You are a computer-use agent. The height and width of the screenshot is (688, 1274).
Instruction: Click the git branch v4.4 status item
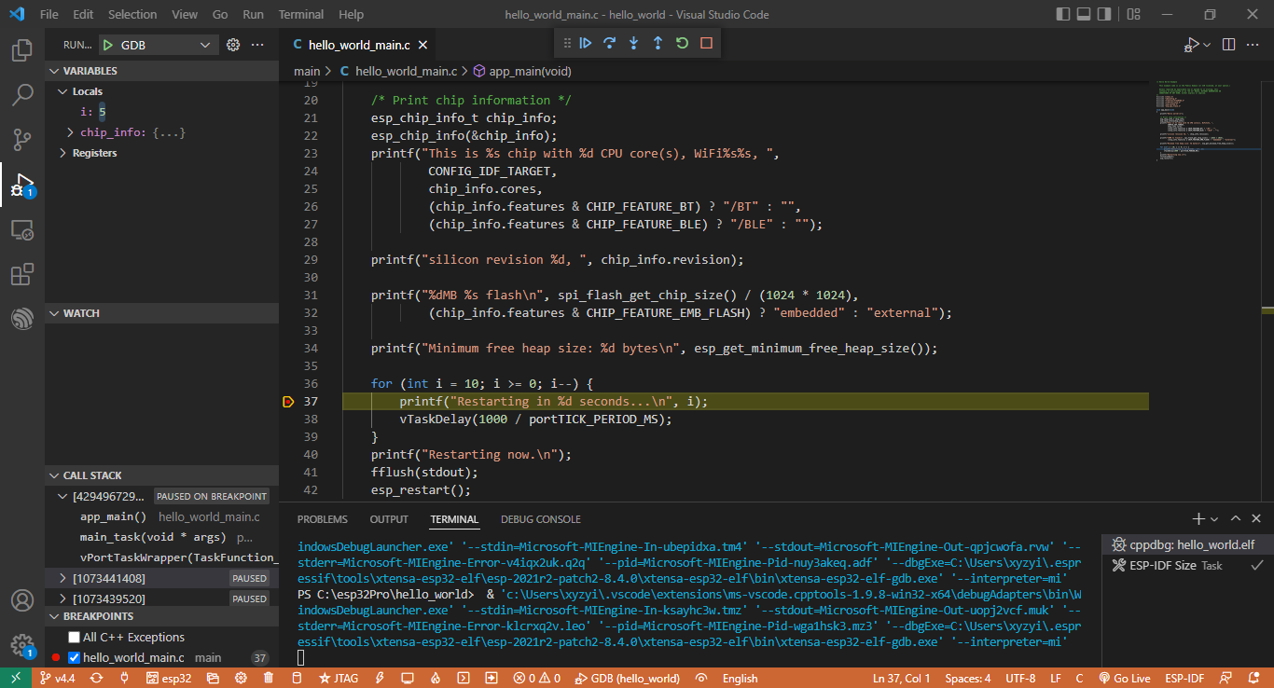(x=58, y=679)
